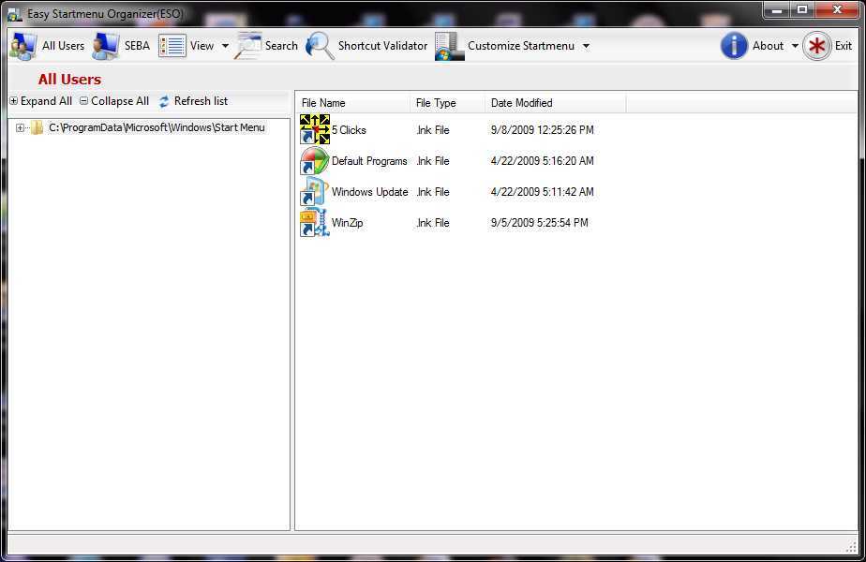Close the Easy Startmenu Organizer window
The height and width of the screenshot is (562, 866).
click(837, 9)
